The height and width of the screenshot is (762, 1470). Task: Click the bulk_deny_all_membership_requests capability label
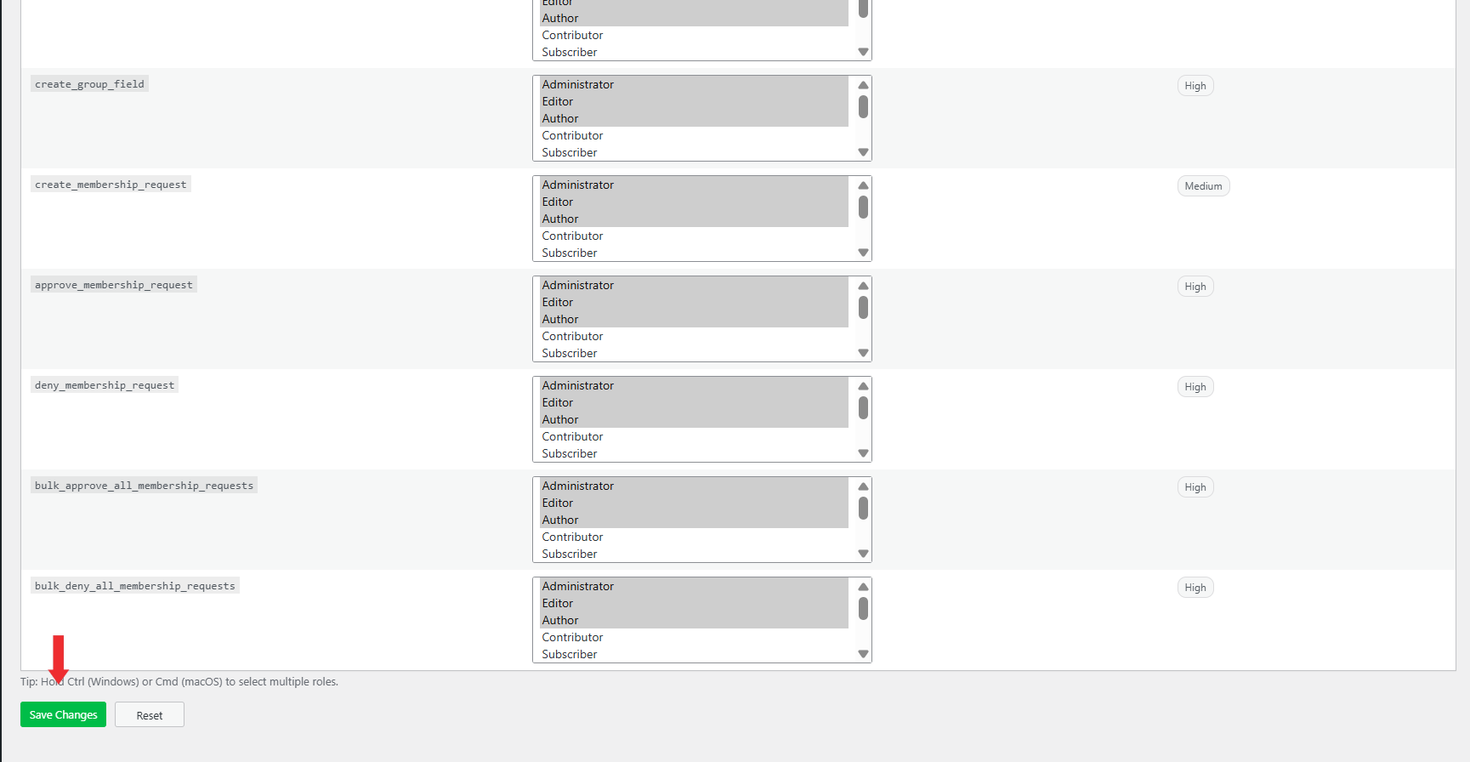coord(135,586)
